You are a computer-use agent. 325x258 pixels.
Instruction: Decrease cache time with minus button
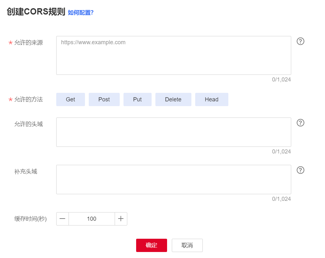(x=63, y=219)
